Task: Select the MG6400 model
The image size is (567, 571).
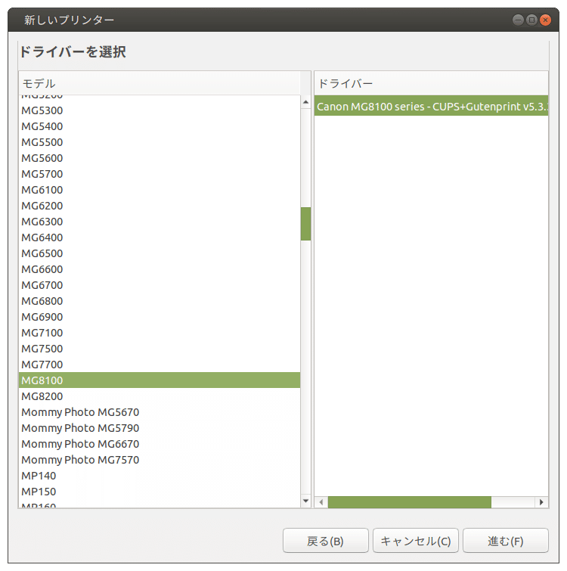Action: [160, 237]
